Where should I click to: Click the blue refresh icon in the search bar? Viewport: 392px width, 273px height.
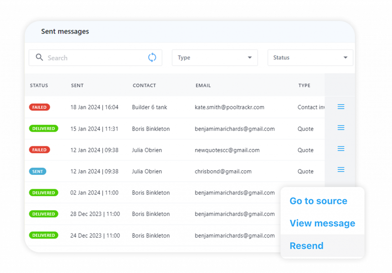click(152, 57)
